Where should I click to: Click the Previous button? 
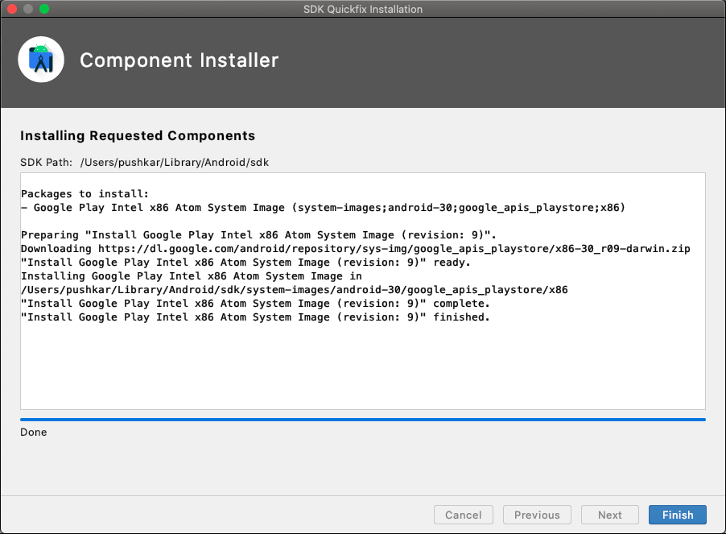[537, 515]
